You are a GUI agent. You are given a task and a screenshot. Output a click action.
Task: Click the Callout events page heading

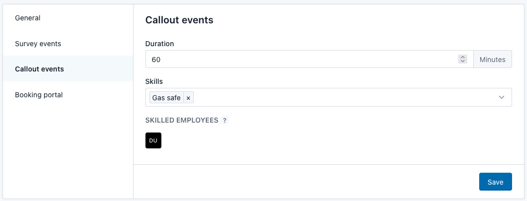(179, 20)
